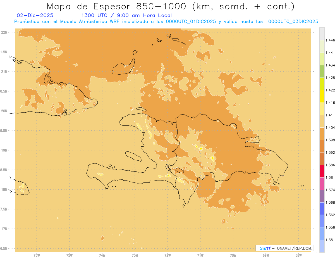
Task: Click the bright red legend swatch
Action: point(322,171)
